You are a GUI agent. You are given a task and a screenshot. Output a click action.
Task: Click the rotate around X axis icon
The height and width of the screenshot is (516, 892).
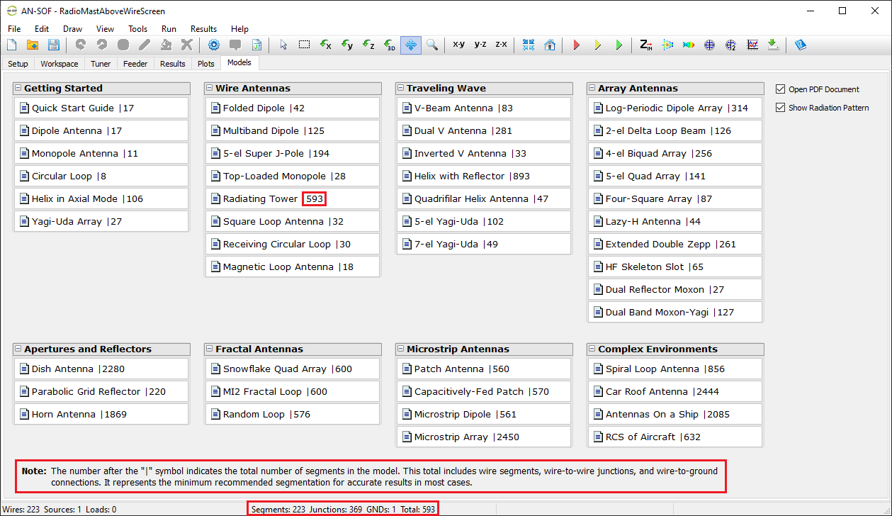pos(326,45)
